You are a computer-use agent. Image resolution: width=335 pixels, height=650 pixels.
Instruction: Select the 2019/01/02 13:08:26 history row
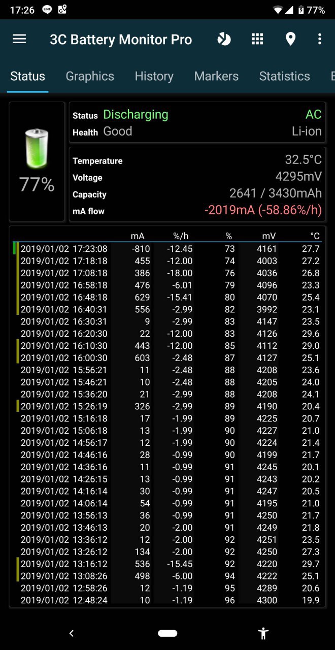pyautogui.click(x=167, y=576)
